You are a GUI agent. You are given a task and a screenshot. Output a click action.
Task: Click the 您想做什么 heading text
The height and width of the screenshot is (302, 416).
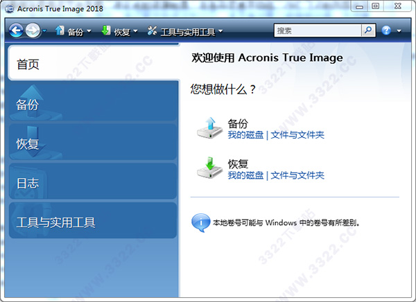click(x=223, y=89)
